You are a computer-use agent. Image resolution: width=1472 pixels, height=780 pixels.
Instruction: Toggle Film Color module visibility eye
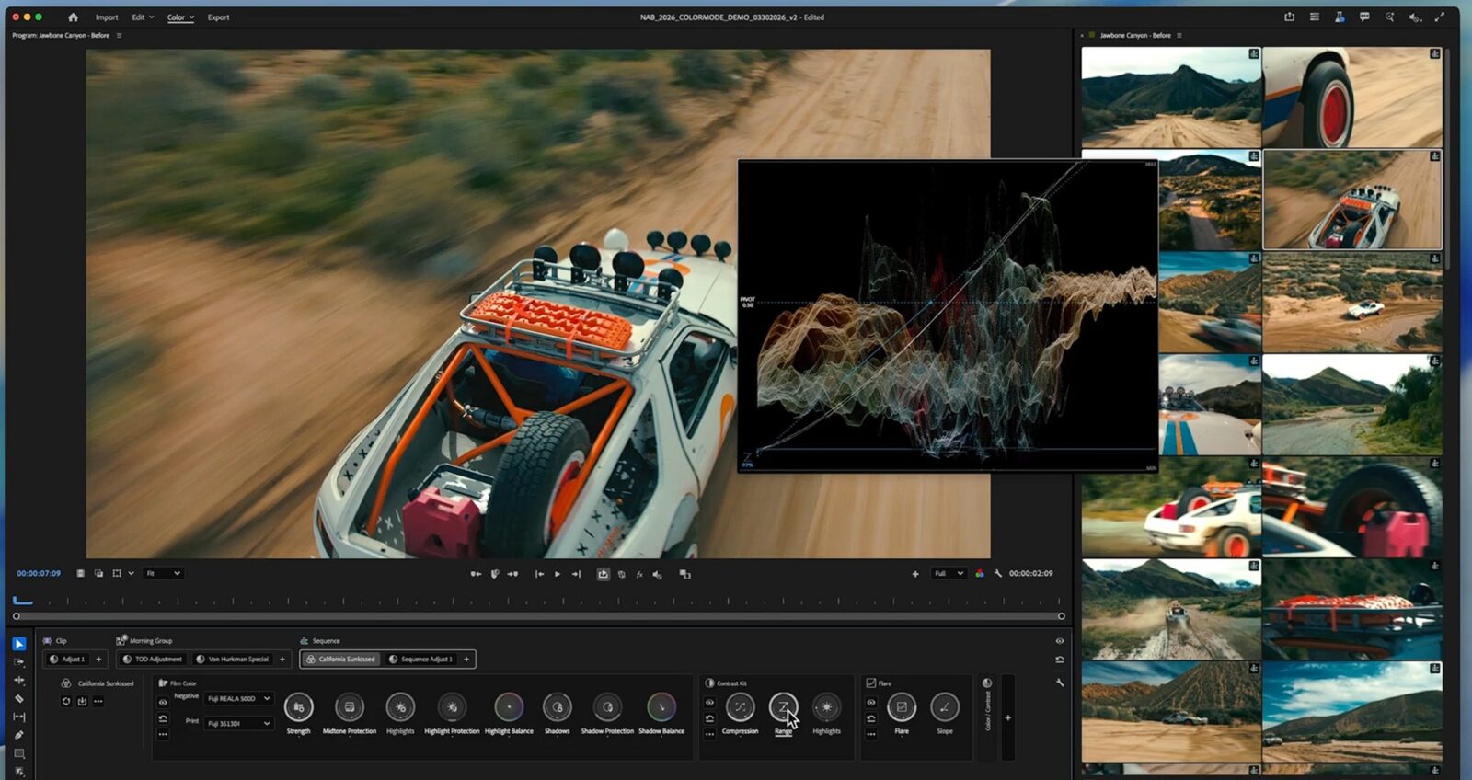[x=163, y=703]
